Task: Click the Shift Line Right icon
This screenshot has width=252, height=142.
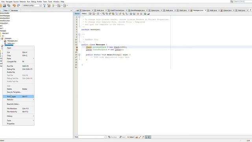Action: [x=134, y=14]
